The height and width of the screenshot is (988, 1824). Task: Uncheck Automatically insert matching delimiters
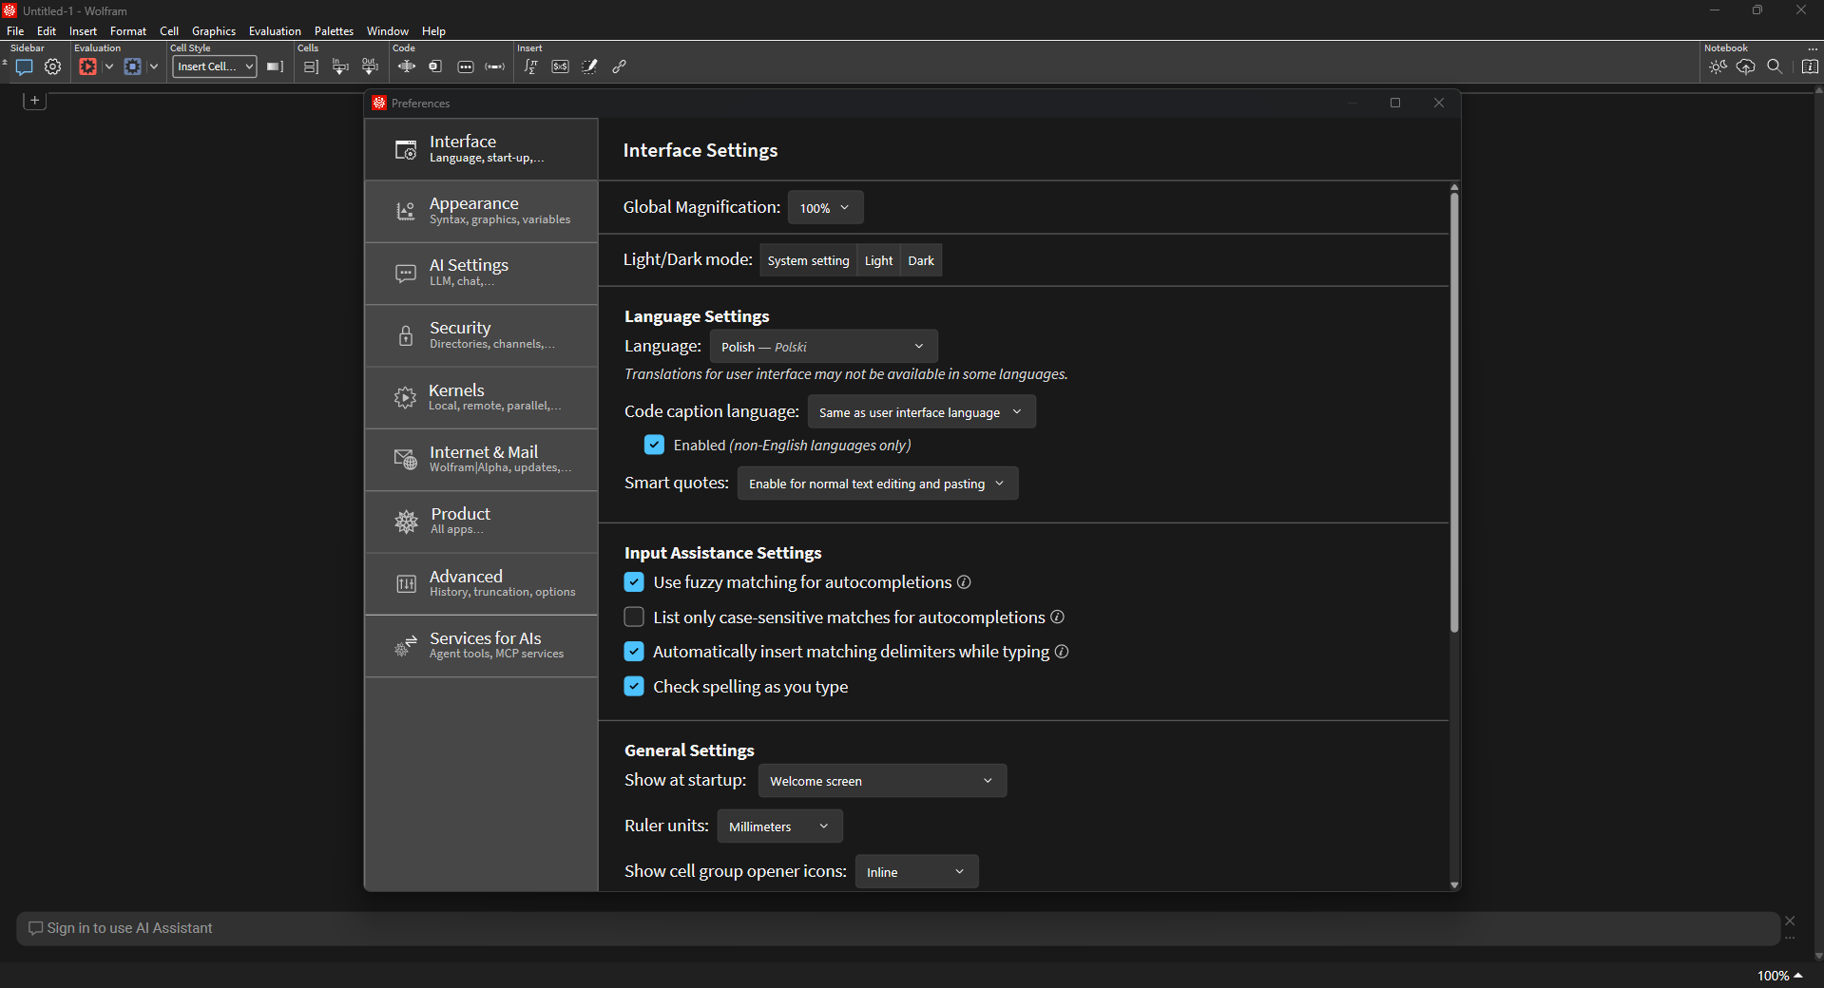[634, 652]
